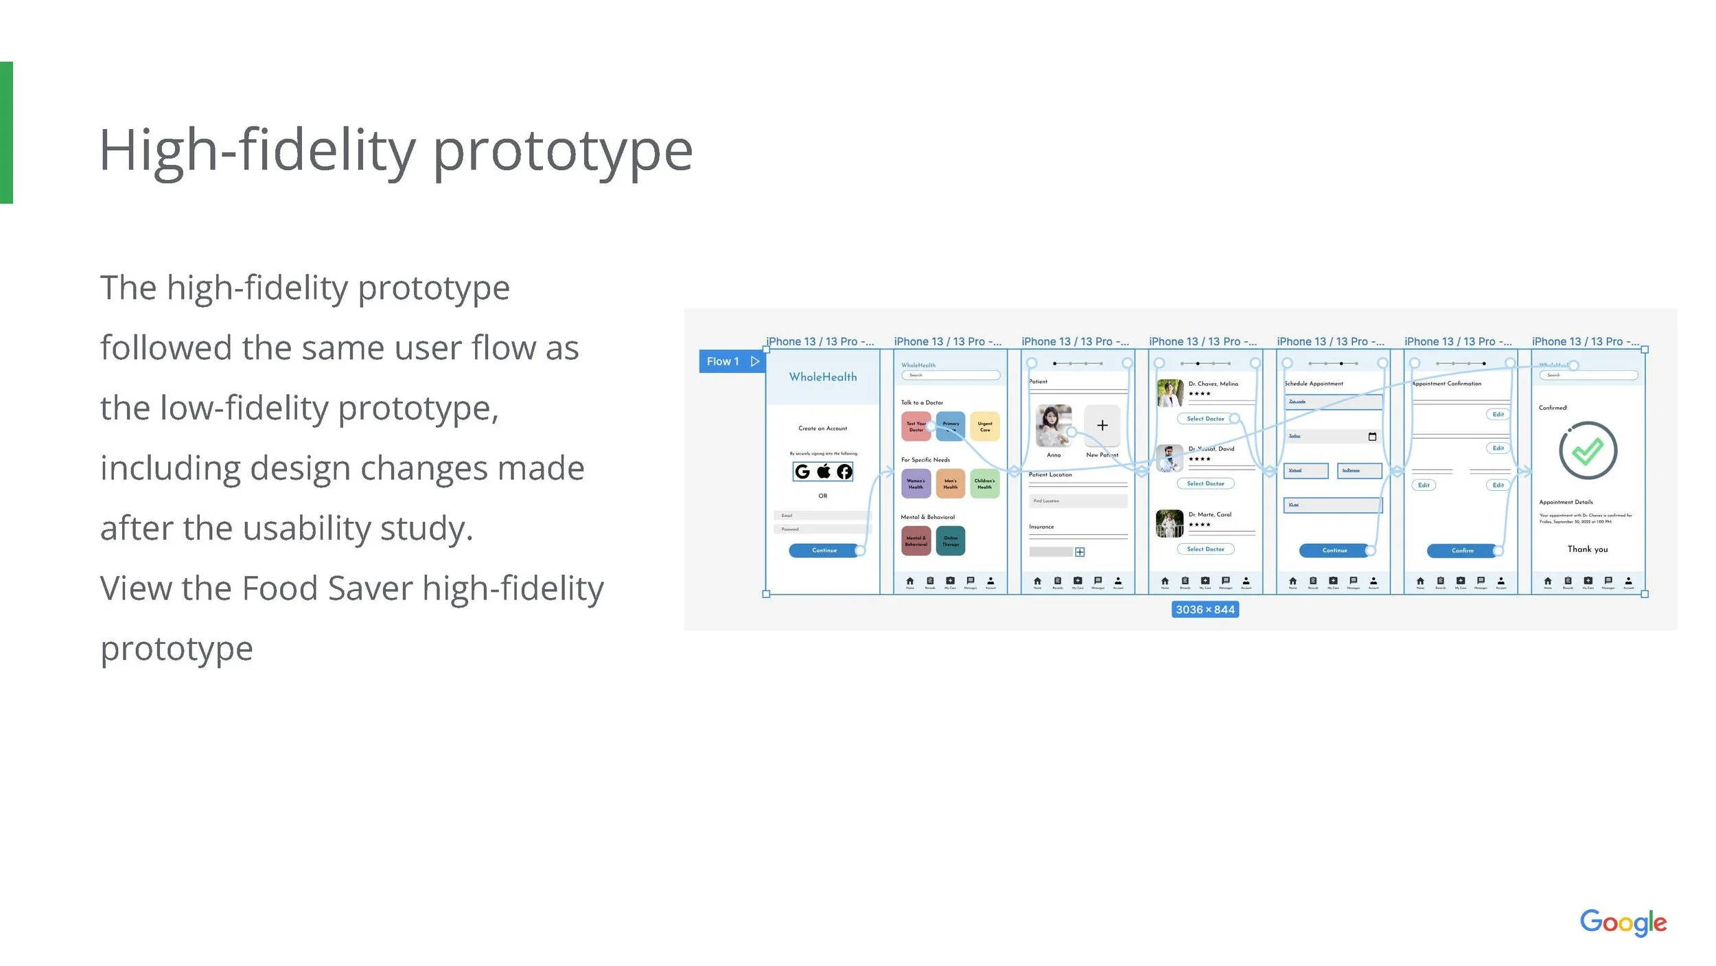Select Doctor under Dr. Yousaf, David

tap(1205, 483)
